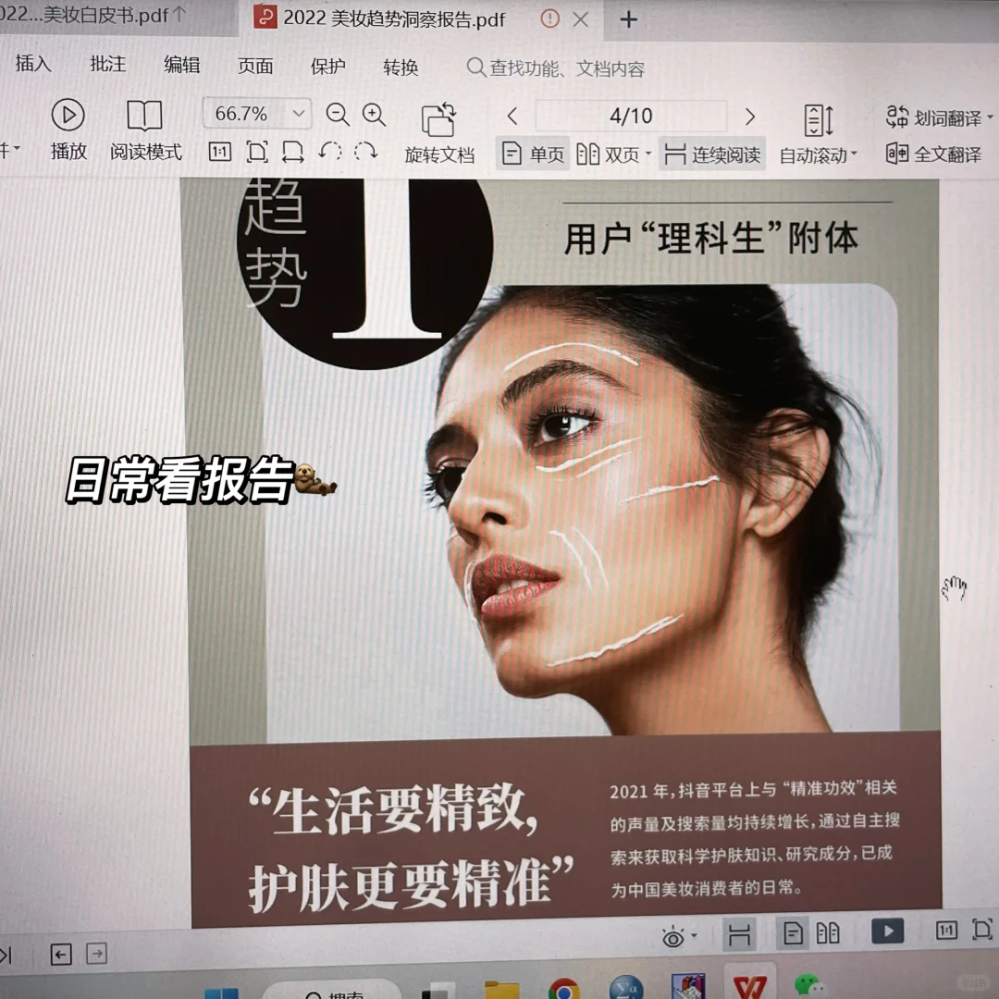Open the Page (页面) menu
The width and height of the screenshot is (999, 999).
255,66
